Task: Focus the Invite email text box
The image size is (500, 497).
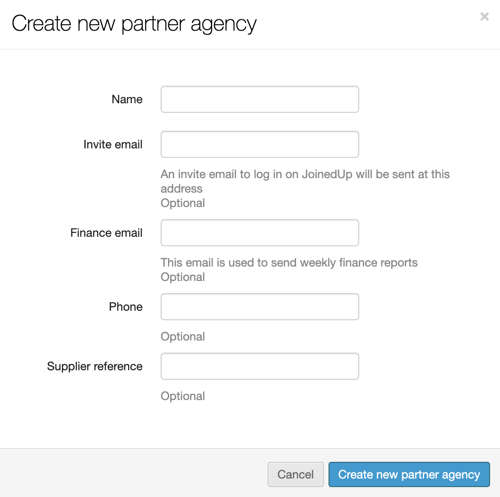Action: pyautogui.click(x=259, y=144)
